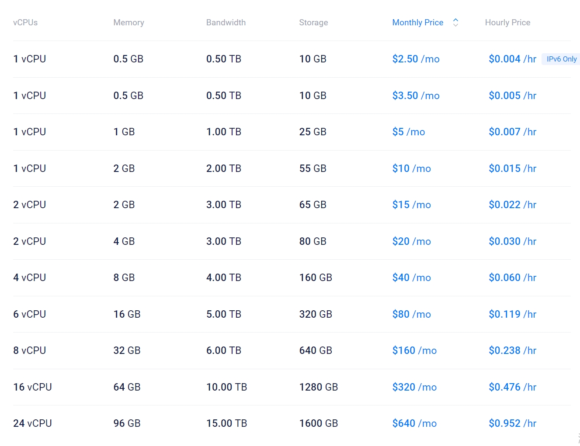Image resolution: width=580 pixels, height=446 pixels.
Task: Click the 24 vCPU row label
Action: [32, 423]
